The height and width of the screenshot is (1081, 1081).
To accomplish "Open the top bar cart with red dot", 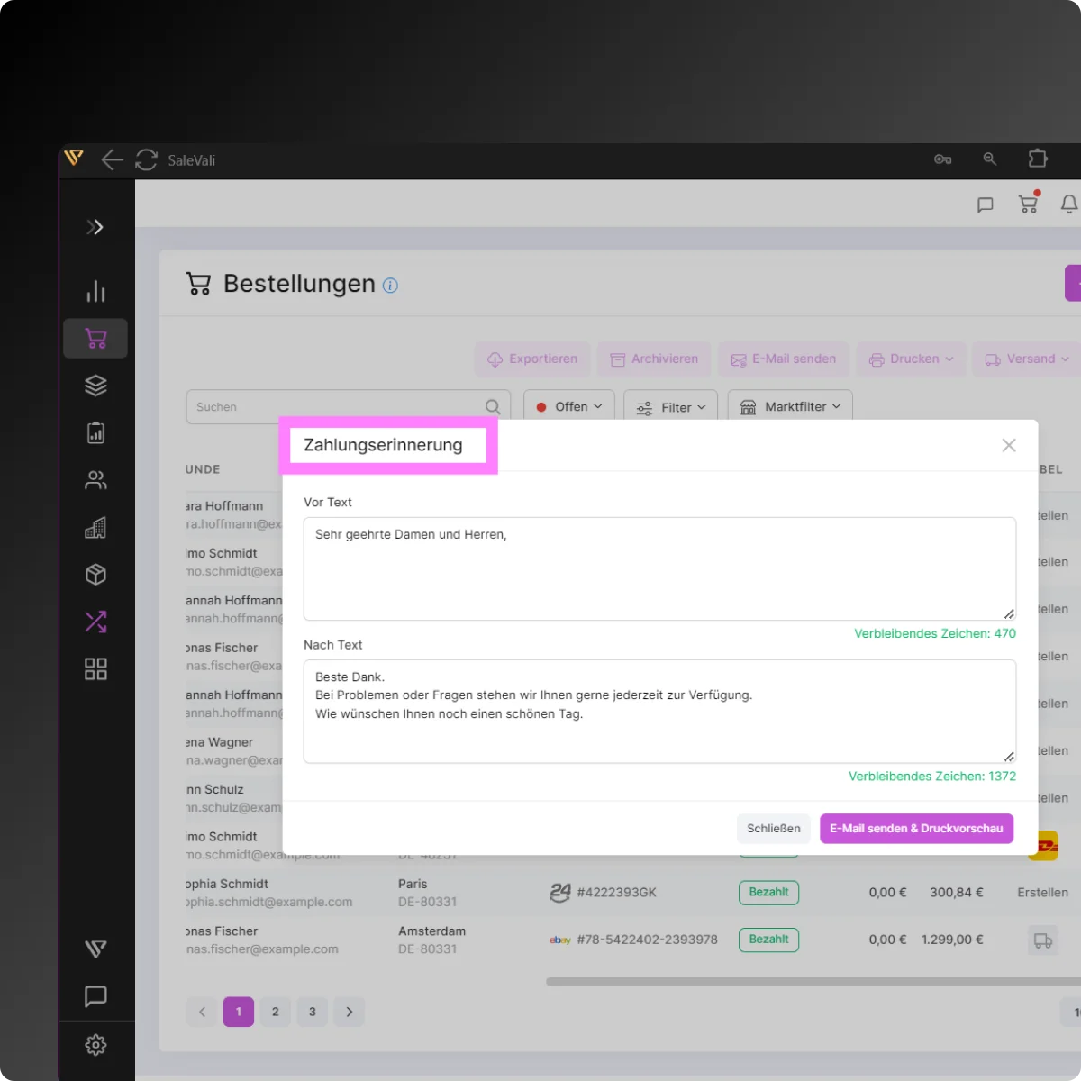I will tap(1028, 204).
